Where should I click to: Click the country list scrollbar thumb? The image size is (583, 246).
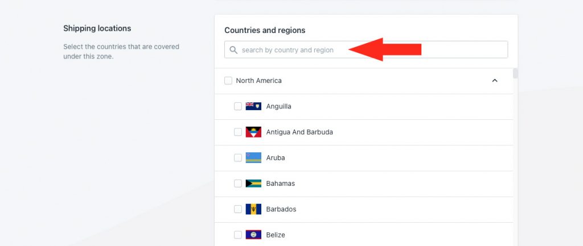(515, 73)
